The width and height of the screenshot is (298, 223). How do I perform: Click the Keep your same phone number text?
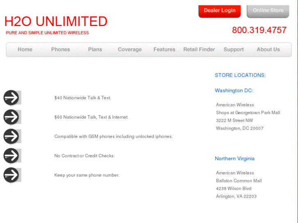tap(87, 175)
